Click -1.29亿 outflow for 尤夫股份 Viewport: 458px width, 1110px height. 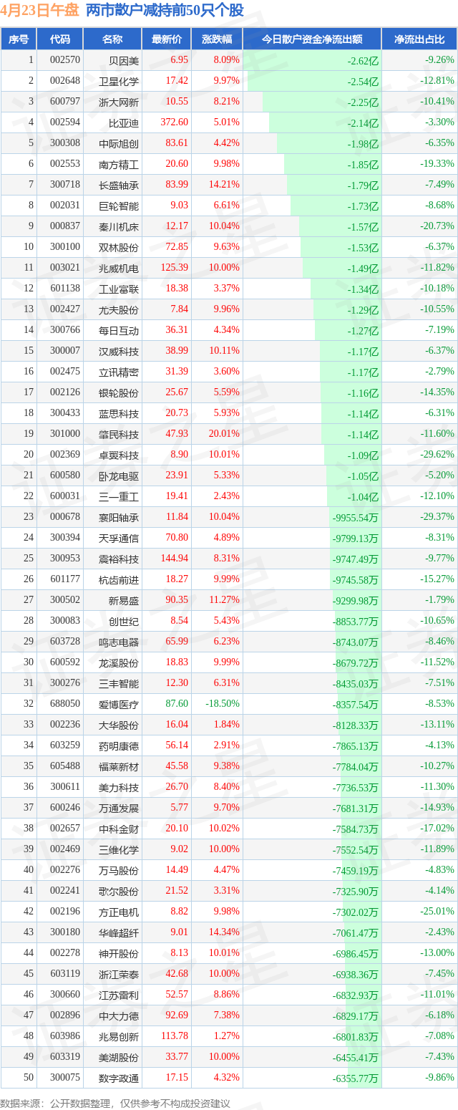coord(363,310)
